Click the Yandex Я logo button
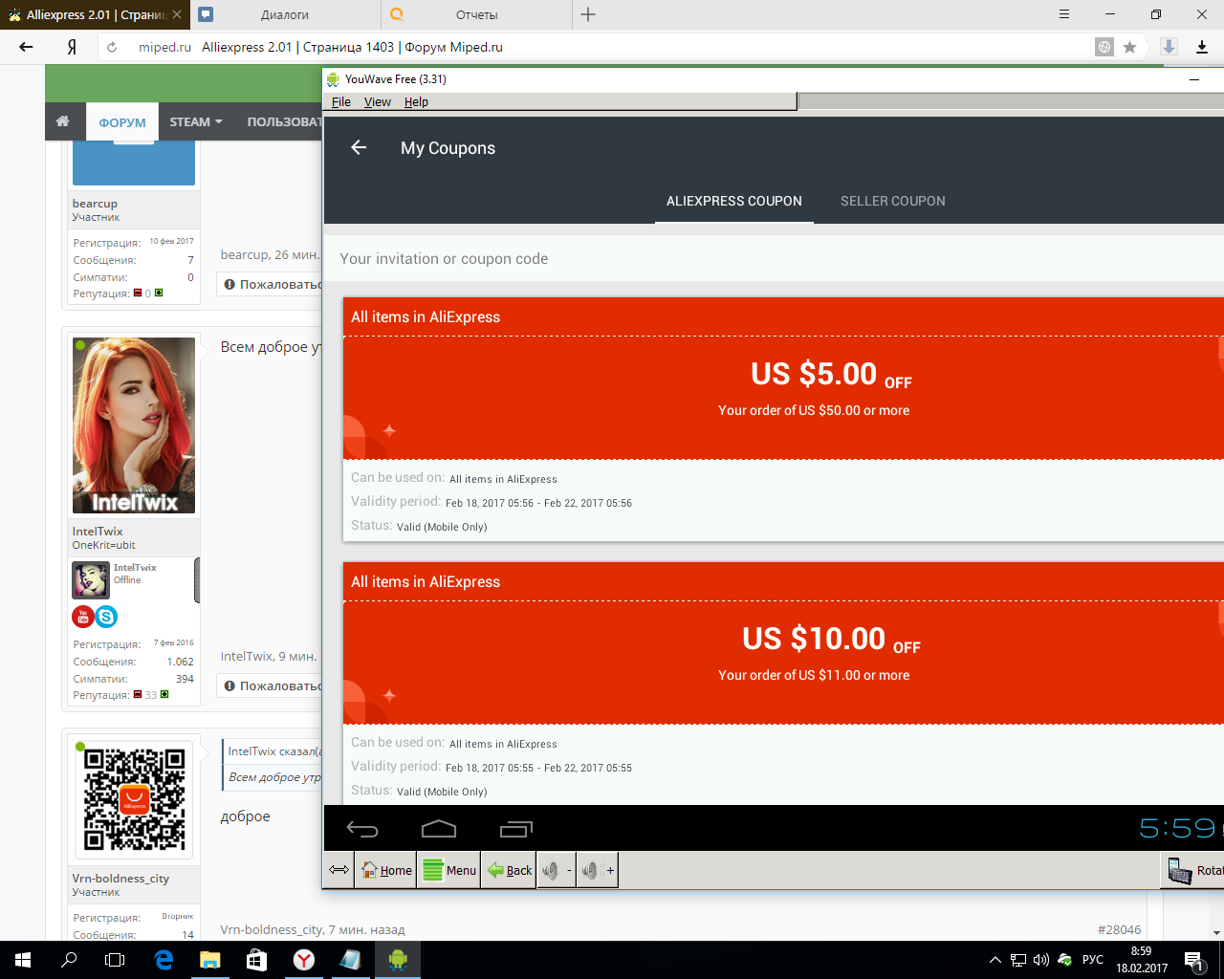Viewport: 1224px width, 979px height. tap(72, 47)
